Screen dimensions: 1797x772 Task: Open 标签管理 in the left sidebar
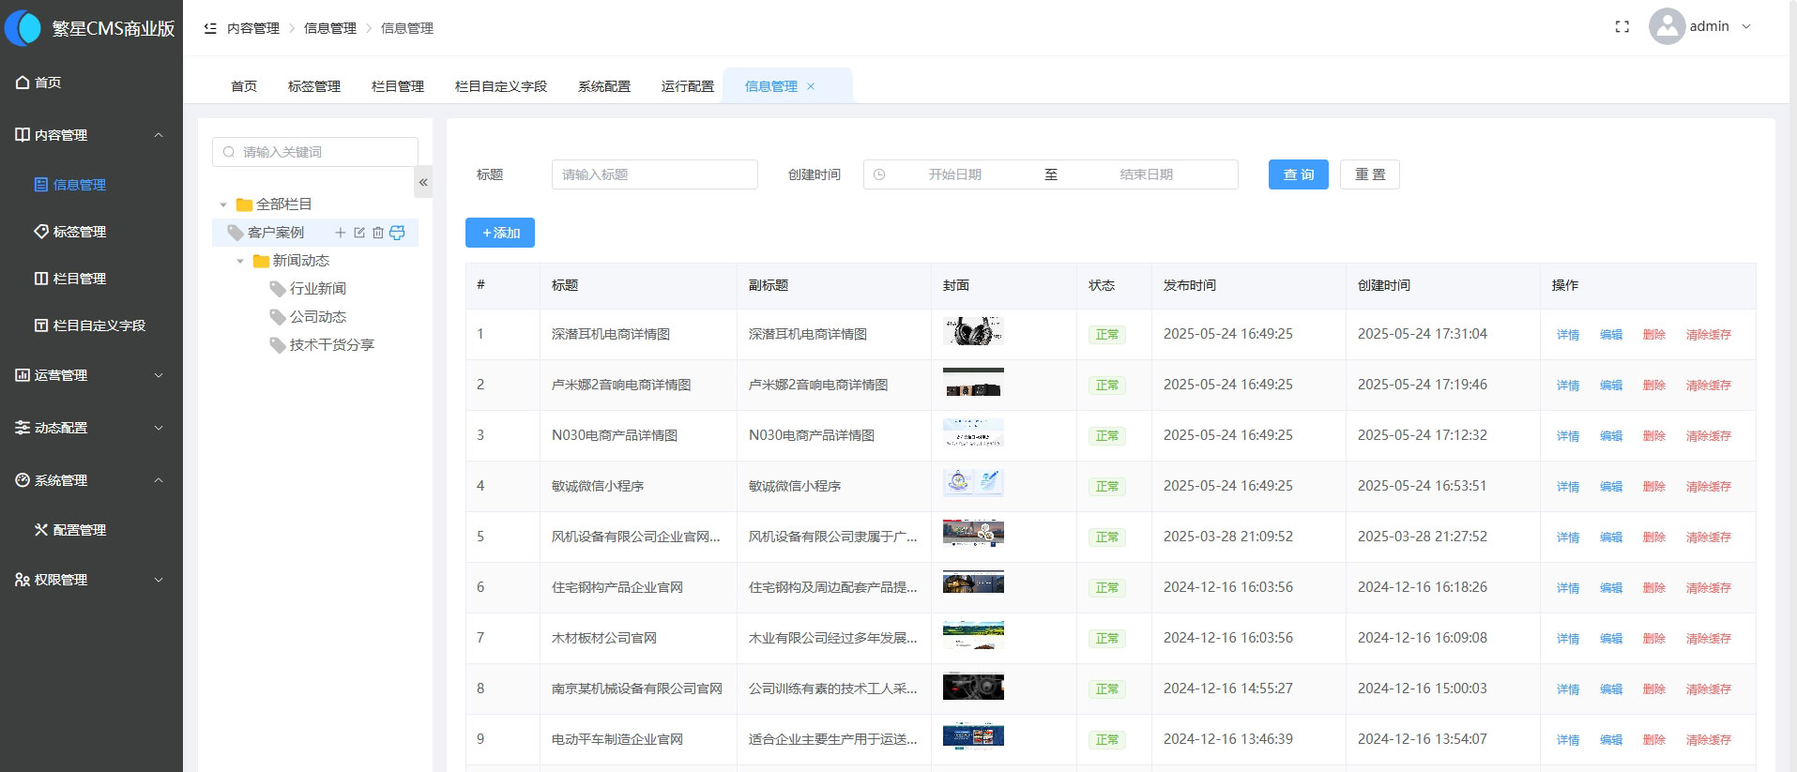pyautogui.click(x=79, y=232)
